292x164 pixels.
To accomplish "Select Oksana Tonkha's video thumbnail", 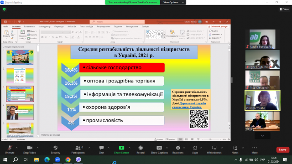I will point(262,101).
